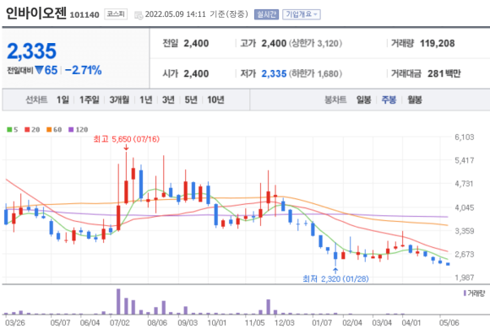Screen dimensions: 490x334
Task: Click the down triangle next to 65
Action: [39, 70]
